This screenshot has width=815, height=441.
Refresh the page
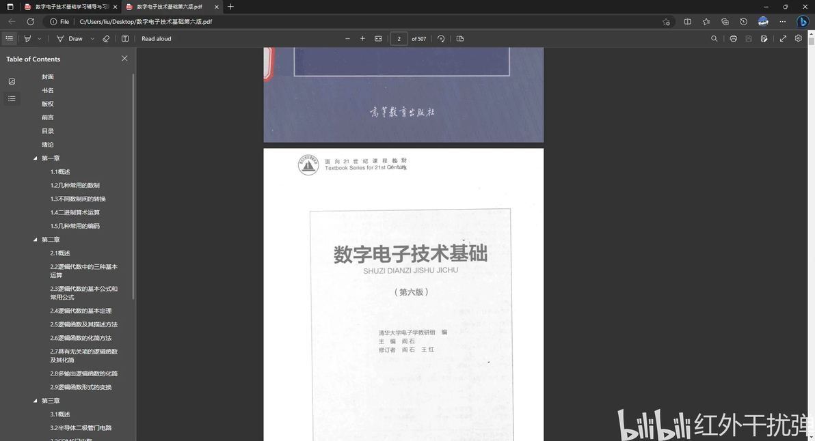pyautogui.click(x=31, y=21)
